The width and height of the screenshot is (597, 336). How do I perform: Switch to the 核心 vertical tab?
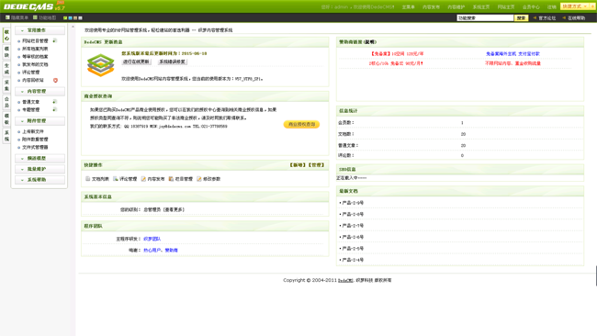pos(6,36)
